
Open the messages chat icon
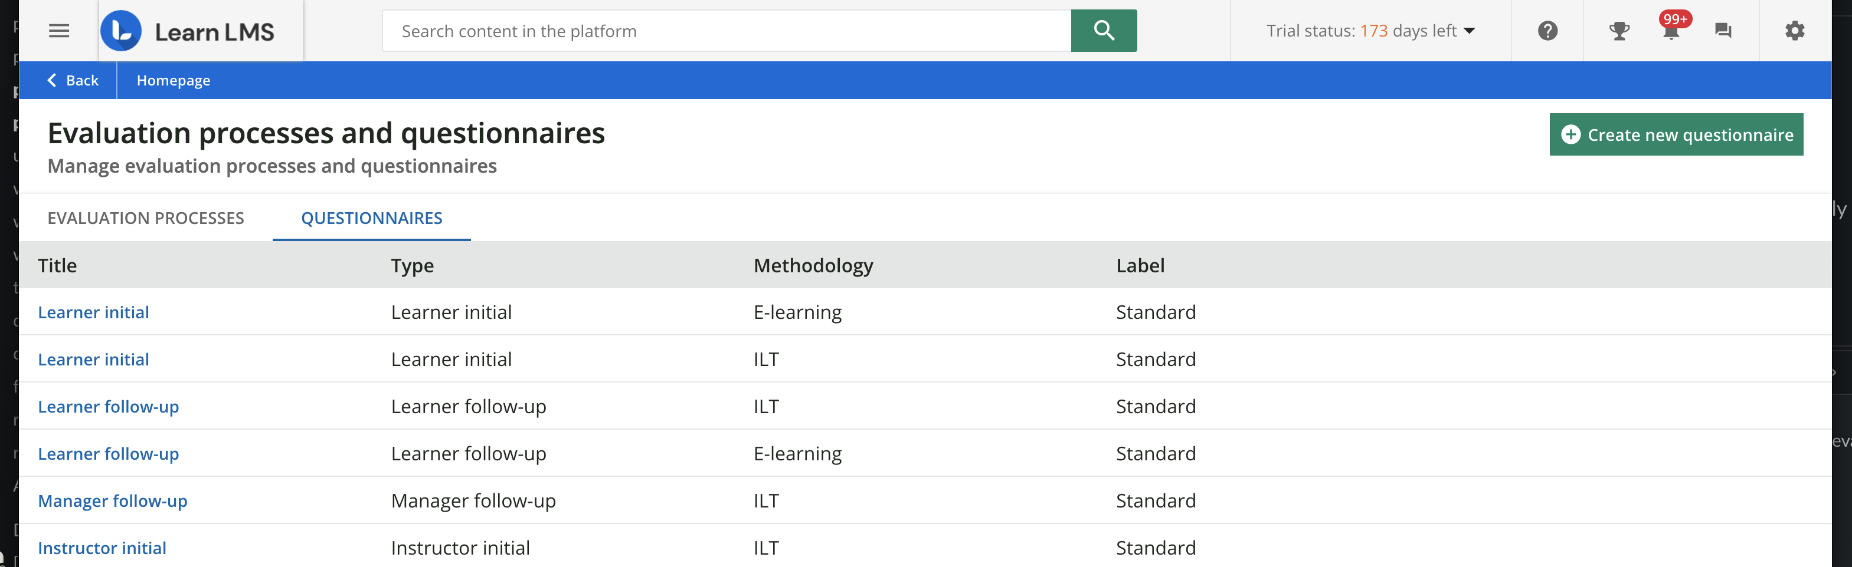(x=1723, y=31)
